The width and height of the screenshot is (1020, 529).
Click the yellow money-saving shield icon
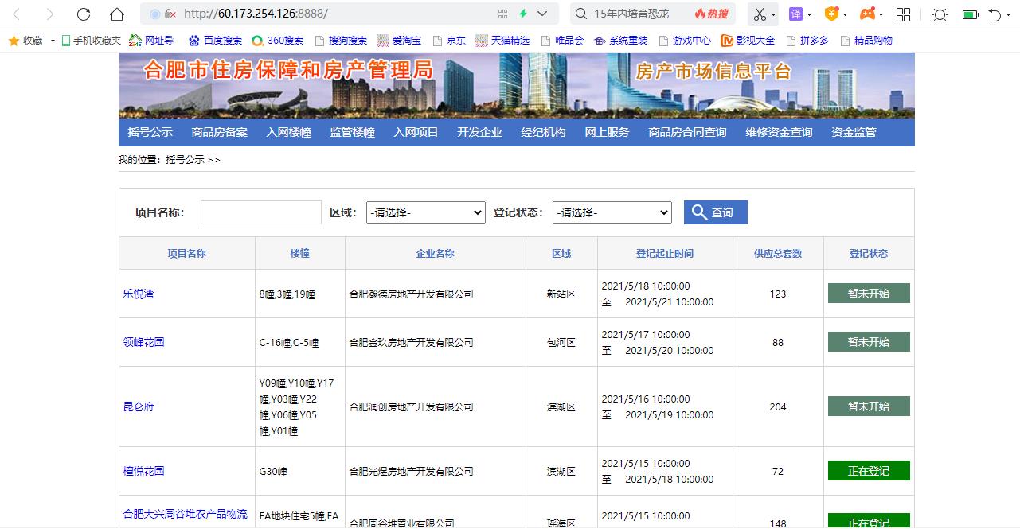(x=830, y=14)
